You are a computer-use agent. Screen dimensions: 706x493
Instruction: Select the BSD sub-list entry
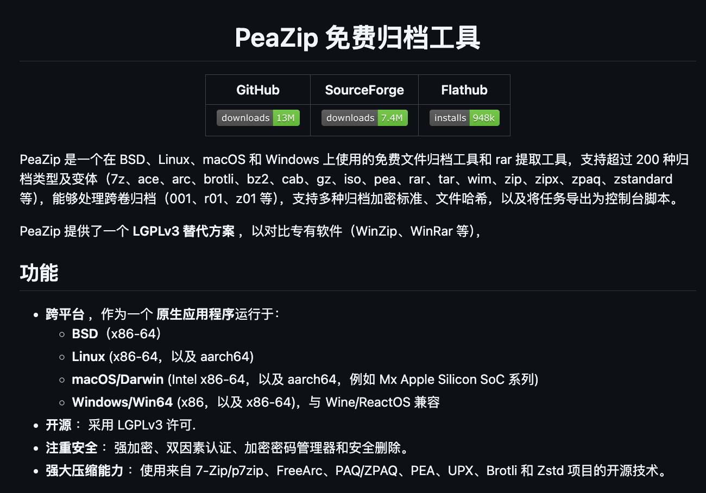coord(85,333)
